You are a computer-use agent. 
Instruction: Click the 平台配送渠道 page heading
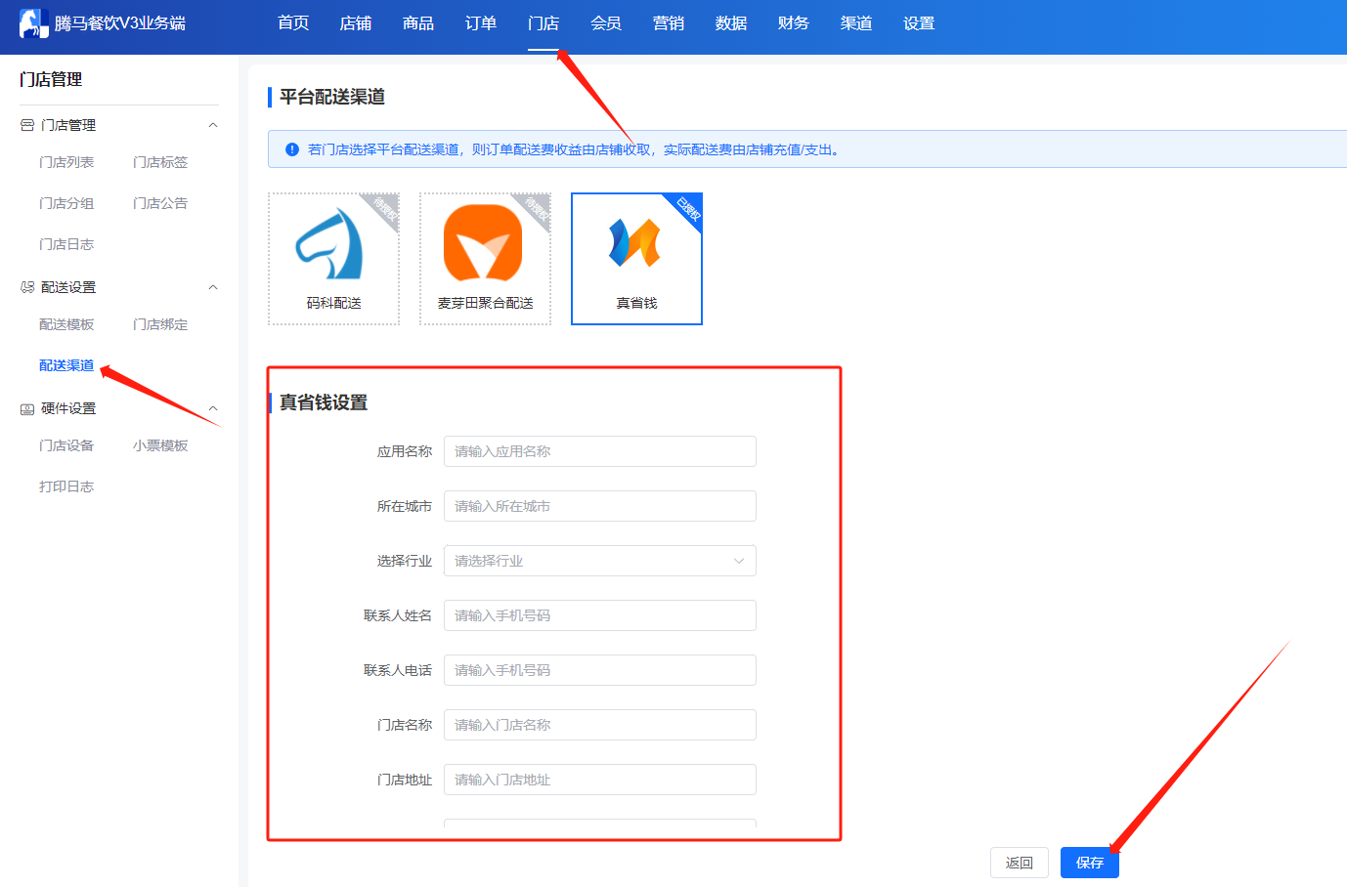pyautogui.click(x=332, y=97)
